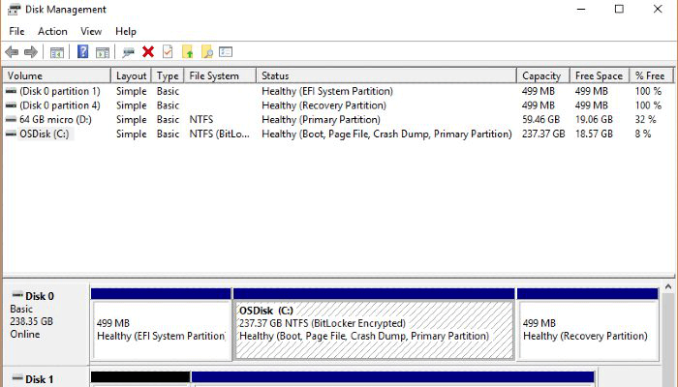Screen dimensions: 678x387
Task: Toggle the Show/Hide Console Tree icon
Action: [57, 52]
